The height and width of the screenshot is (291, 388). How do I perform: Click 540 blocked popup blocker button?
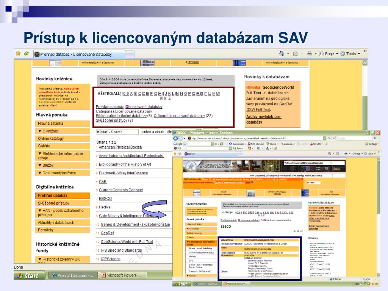[256, 144]
